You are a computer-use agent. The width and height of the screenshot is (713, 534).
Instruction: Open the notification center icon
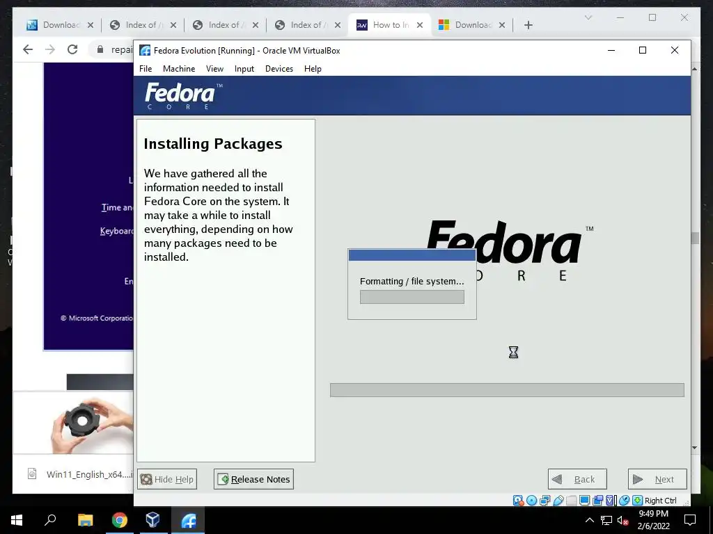(x=690, y=520)
